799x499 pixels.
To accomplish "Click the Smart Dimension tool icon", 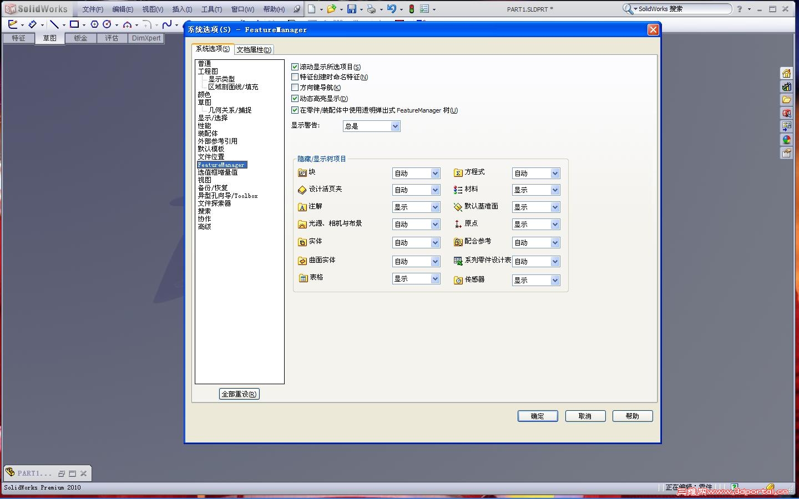I will click(33, 24).
